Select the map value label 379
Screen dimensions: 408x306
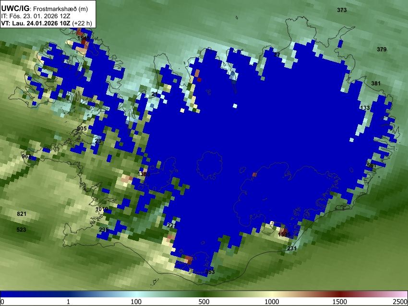pos(382,49)
